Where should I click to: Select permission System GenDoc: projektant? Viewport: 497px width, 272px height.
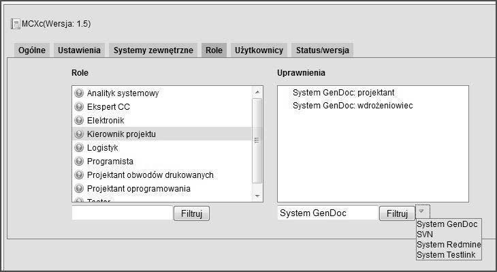[x=343, y=92]
